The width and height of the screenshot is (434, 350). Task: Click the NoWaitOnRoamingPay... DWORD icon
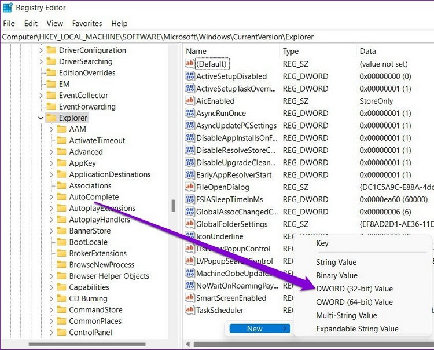[190, 286]
